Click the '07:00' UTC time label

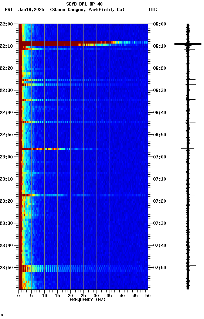coord(160,157)
